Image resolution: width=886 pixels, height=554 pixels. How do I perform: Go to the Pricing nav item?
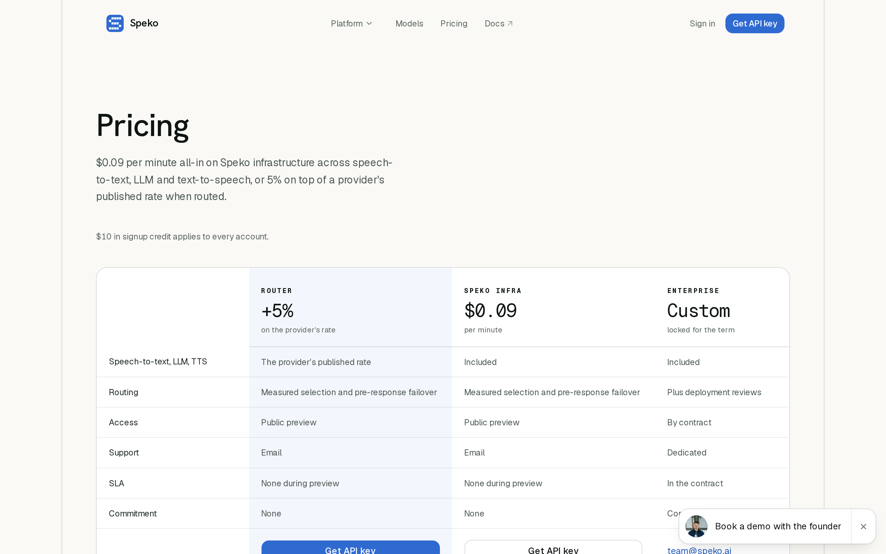tap(454, 23)
